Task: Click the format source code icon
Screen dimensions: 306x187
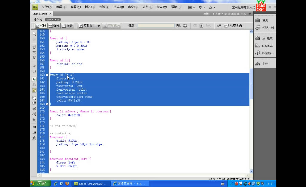Action: click(x=34, y=138)
